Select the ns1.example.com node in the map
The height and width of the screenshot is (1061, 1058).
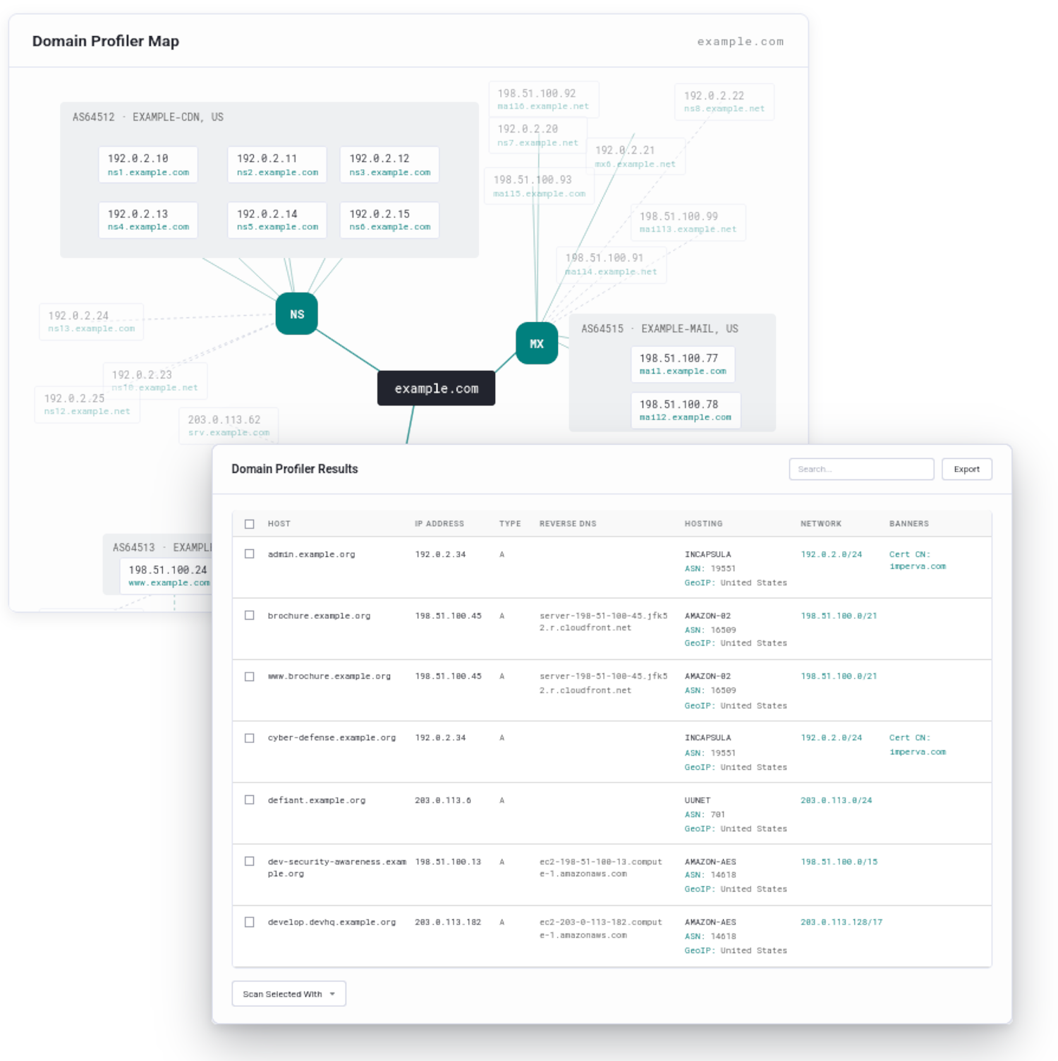coord(148,165)
